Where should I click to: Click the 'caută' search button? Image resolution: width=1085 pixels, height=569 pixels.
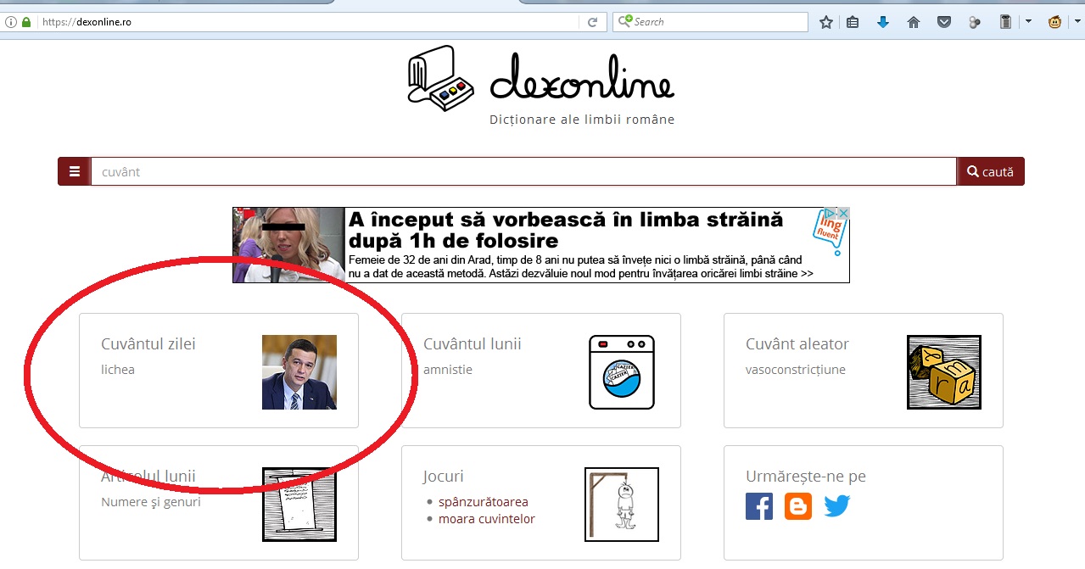(x=990, y=171)
